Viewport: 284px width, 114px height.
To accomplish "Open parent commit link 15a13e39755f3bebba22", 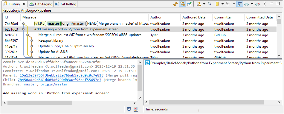I will tap(62, 75).
